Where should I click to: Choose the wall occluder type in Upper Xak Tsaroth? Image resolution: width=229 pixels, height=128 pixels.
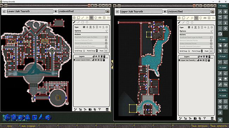coord(189,27)
